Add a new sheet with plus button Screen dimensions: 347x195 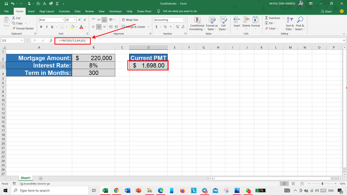click(41, 178)
